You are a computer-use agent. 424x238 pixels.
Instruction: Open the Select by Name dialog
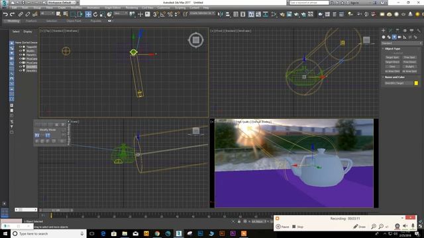66,14
